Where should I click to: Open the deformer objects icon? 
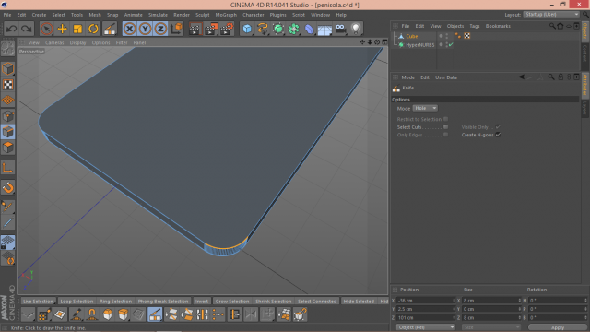click(309, 29)
